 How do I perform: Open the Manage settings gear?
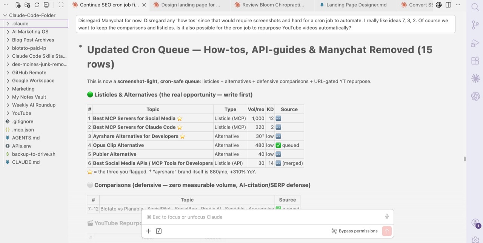coord(475,239)
